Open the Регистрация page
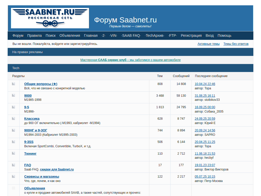This screenshot has width=261, height=196. click(191, 35)
